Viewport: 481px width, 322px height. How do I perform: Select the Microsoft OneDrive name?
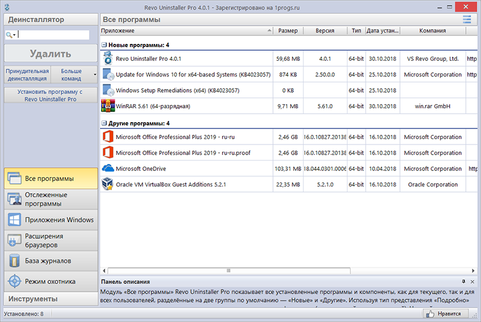141,169
